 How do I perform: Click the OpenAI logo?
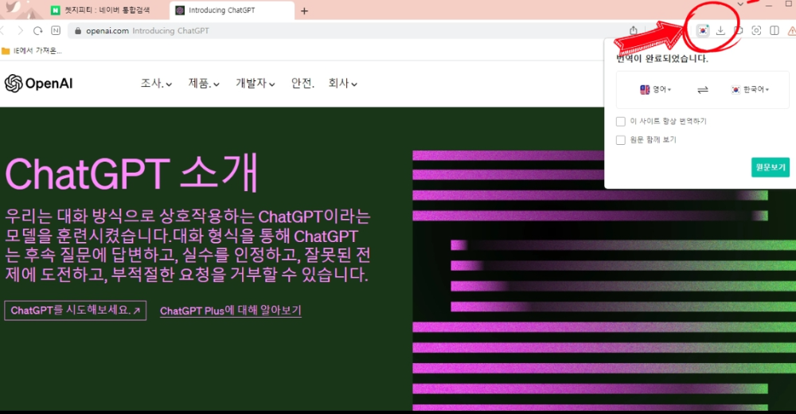point(38,84)
